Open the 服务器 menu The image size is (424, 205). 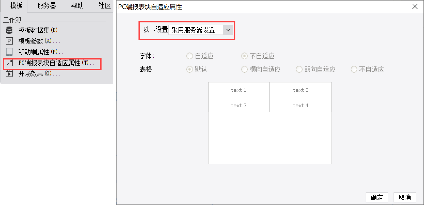(47, 6)
